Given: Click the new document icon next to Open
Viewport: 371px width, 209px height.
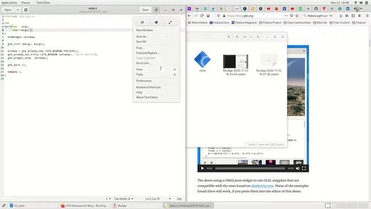Looking at the screenshot, I should 26,10.
